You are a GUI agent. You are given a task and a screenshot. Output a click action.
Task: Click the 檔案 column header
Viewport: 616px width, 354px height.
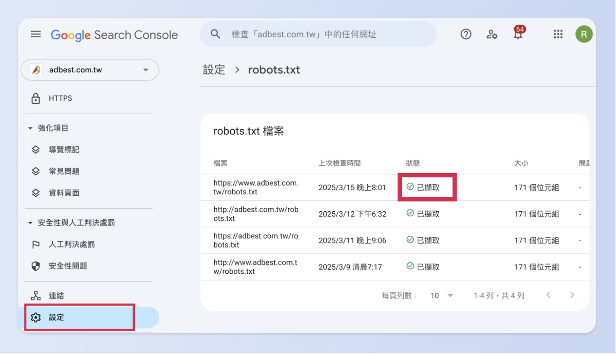[x=220, y=163]
